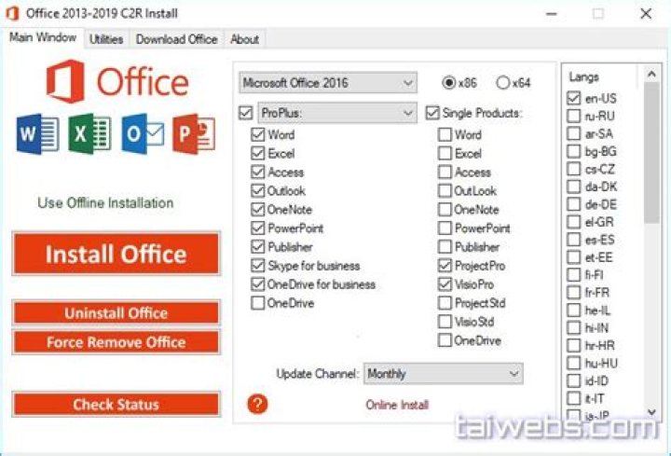Click the Word application icon
This screenshot has height=456, width=671.
point(37,134)
